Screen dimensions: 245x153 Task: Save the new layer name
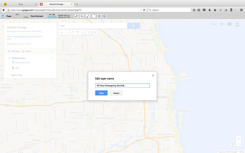point(101,93)
